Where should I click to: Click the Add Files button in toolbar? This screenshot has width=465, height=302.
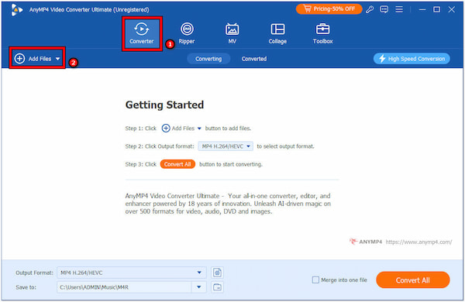(37, 58)
